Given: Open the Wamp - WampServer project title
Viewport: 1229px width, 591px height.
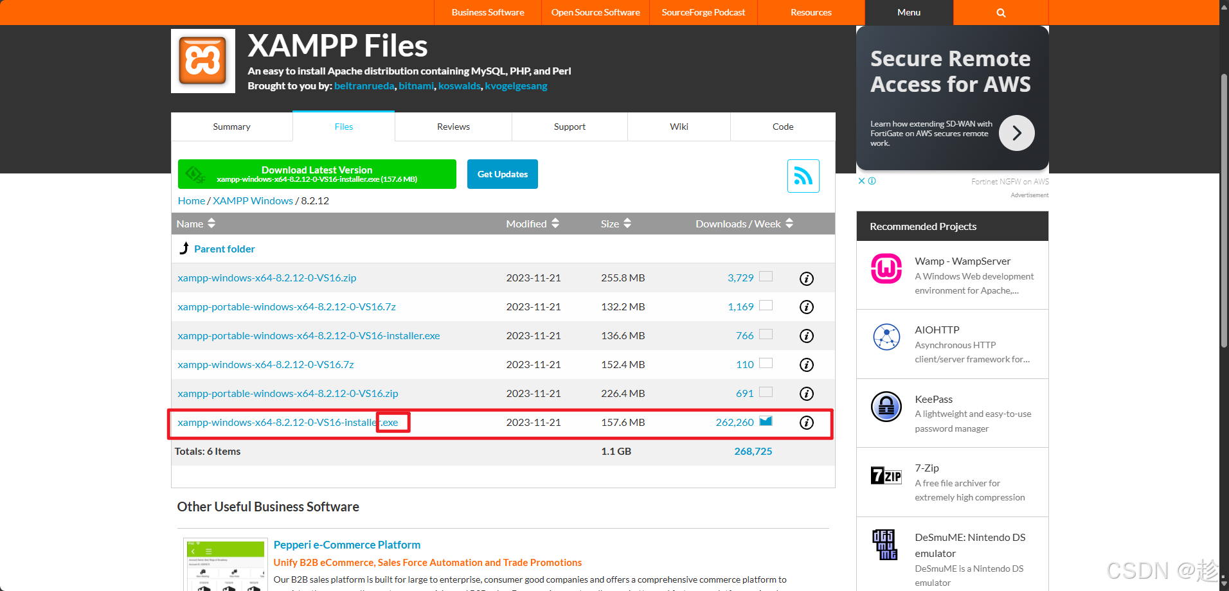Looking at the screenshot, I should point(962,261).
